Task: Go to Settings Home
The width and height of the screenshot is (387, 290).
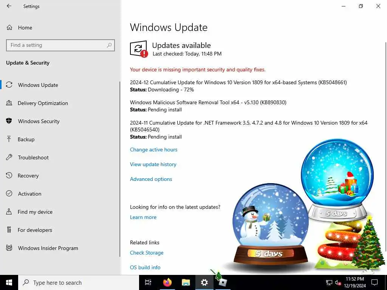Action: point(25,27)
